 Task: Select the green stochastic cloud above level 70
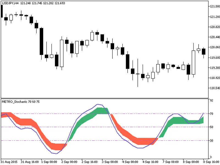pos(102,111)
